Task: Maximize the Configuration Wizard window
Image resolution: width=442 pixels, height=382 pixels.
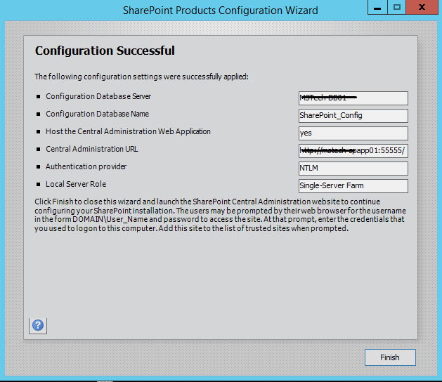Action: point(397,8)
